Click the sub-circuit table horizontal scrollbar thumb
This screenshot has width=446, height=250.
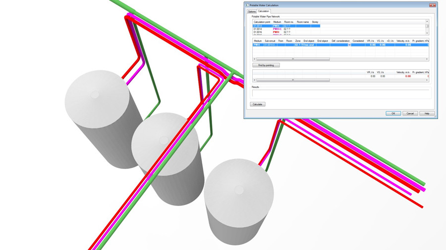292,59
